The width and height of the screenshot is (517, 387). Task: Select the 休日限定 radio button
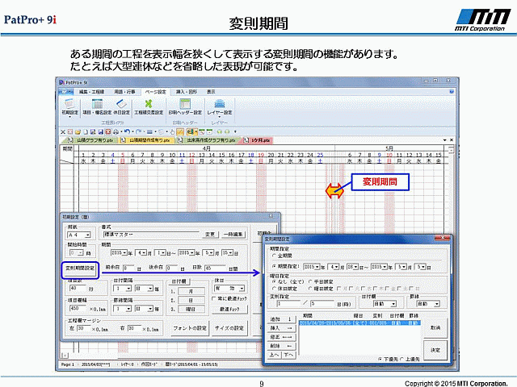[274, 289]
